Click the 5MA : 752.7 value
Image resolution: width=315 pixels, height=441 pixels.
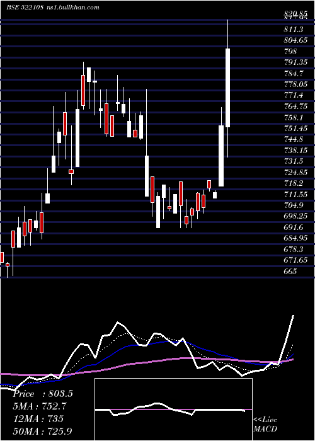tap(40, 406)
